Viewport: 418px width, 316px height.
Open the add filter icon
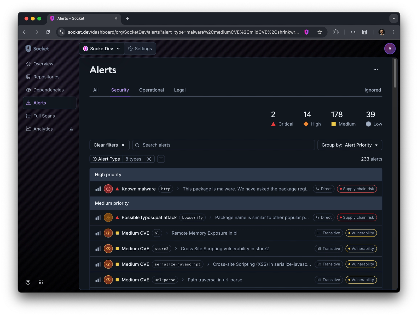tap(161, 159)
